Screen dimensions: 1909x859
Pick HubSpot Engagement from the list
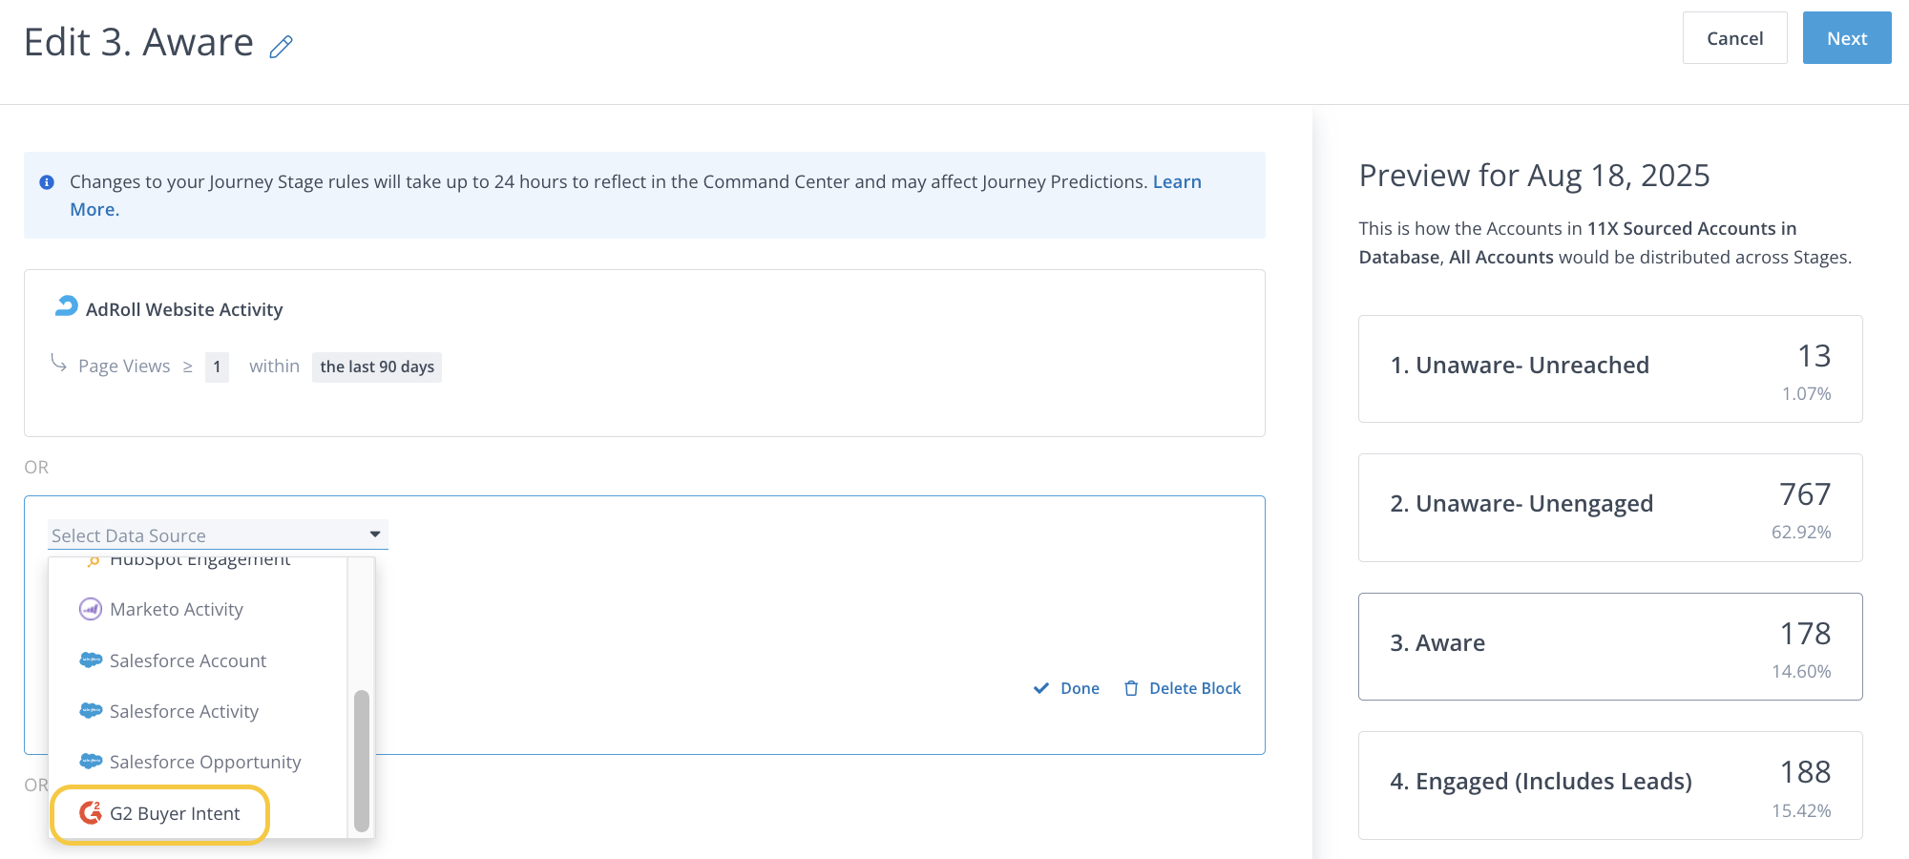[x=199, y=561]
